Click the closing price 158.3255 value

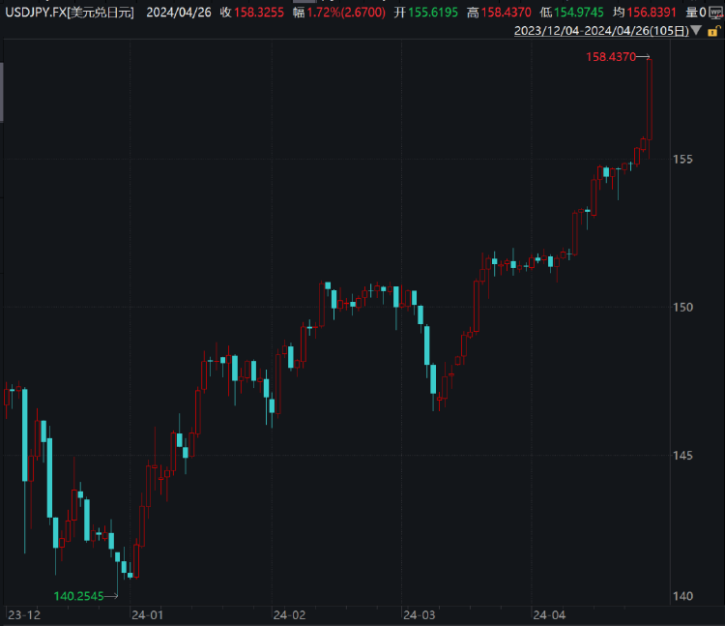click(259, 13)
